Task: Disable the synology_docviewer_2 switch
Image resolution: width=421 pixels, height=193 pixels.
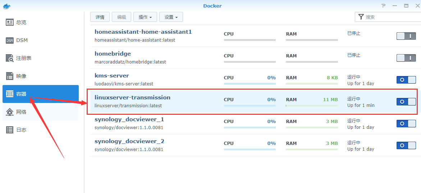Action: click(x=406, y=145)
